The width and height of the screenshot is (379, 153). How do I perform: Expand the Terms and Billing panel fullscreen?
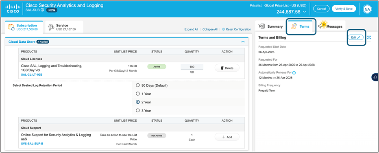[369, 37]
